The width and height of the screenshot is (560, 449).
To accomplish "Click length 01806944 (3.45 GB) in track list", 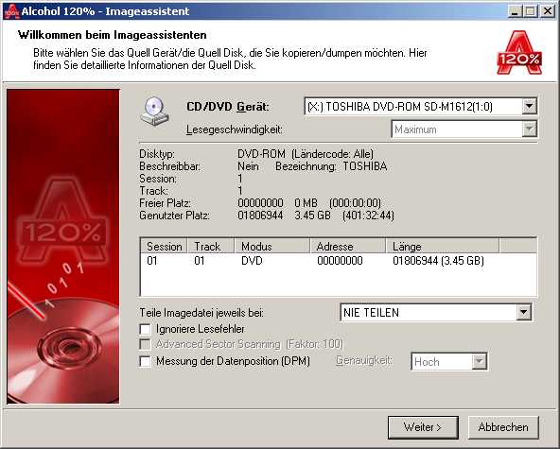I will tap(438, 261).
